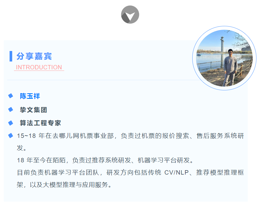This screenshot has width=264, height=211.
Task: Click the line beginning 15~18 年在去哪儿网
Action: tap(130, 136)
